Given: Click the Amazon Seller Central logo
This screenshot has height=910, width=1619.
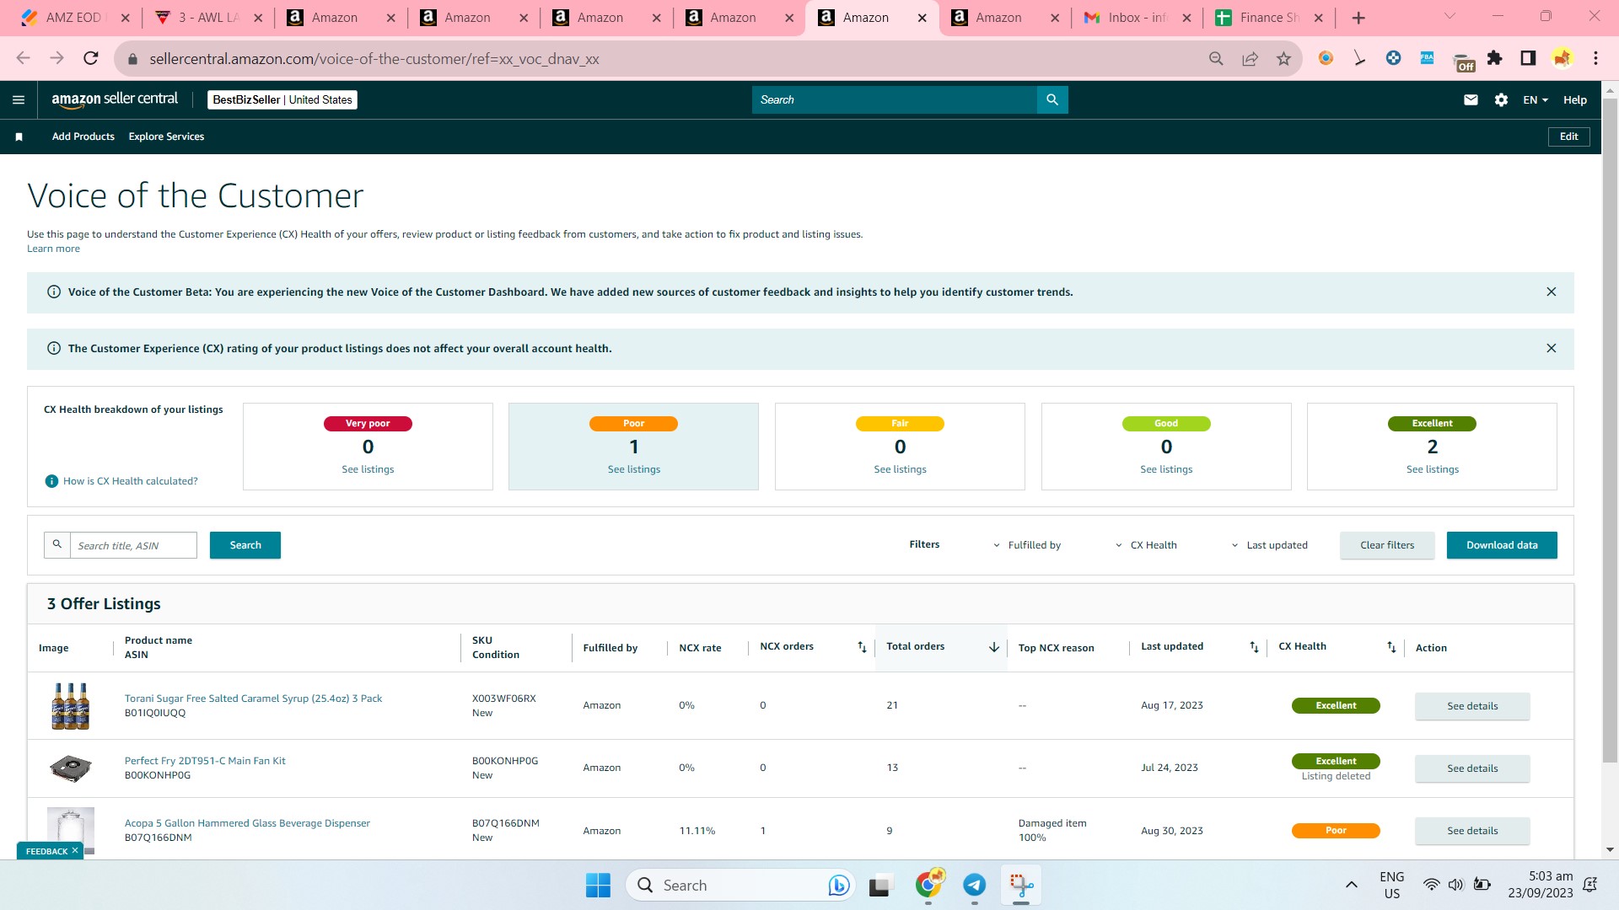Looking at the screenshot, I should (115, 99).
